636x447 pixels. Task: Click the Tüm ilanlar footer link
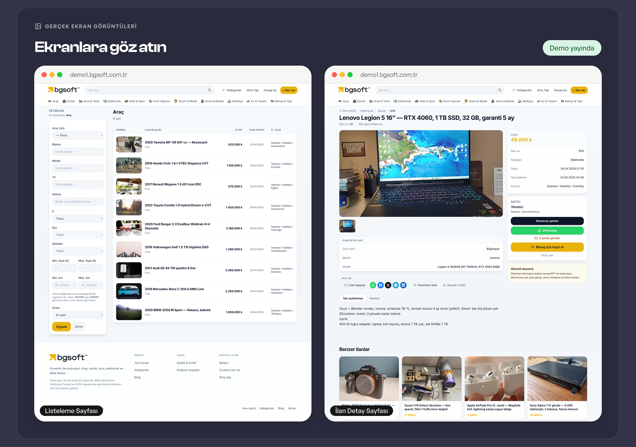coord(141,363)
